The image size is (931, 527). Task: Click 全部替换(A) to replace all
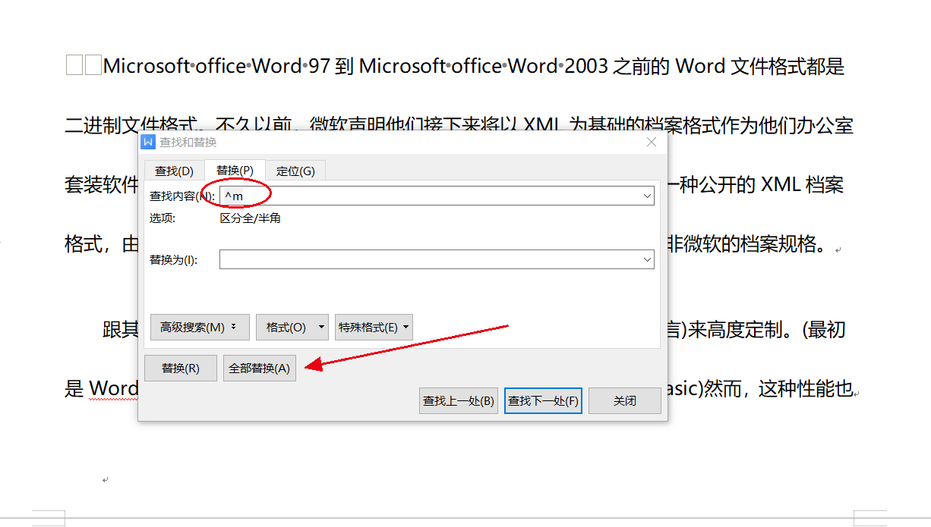(x=260, y=369)
